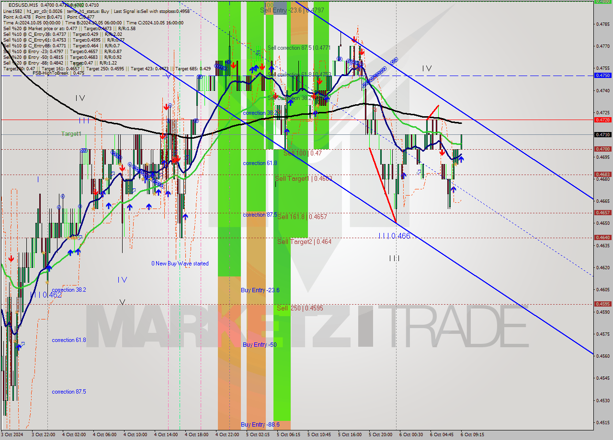
Task: Select the 'I I I 0.466' wave label
Action: [394, 236]
